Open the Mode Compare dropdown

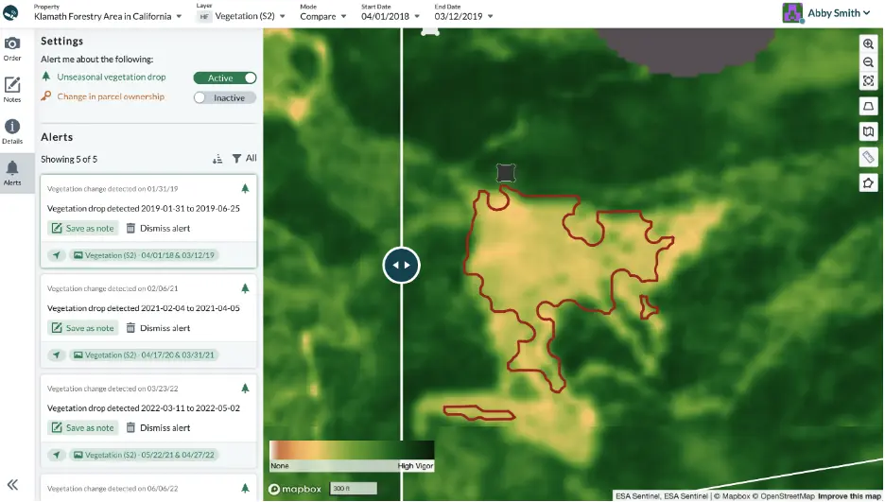(322, 16)
